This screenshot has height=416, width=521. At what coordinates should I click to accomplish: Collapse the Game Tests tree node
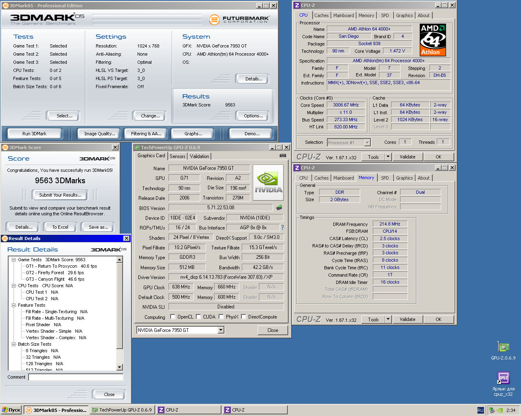(x=14, y=260)
